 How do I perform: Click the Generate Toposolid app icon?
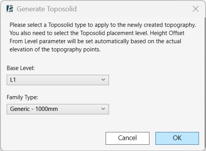click(x=10, y=9)
